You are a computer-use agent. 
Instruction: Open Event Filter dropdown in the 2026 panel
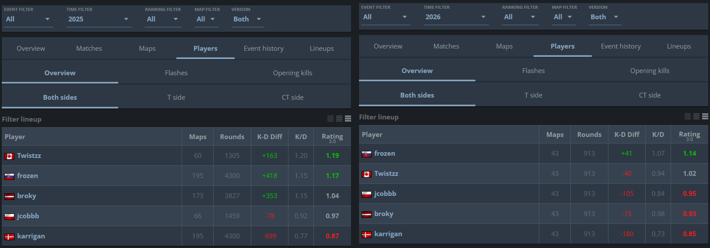pos(385,17)
